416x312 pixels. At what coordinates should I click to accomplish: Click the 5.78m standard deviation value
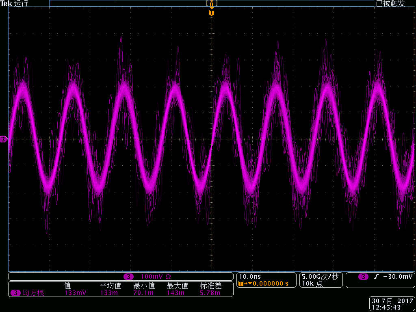click(x=210, y=293)
